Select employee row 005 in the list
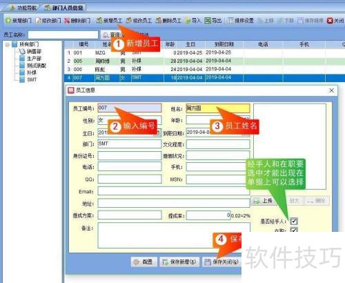 [204, 61]
